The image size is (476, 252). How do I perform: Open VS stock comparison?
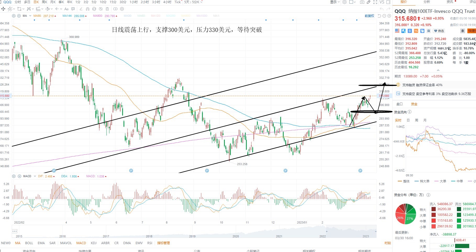[x=382, y=2]
